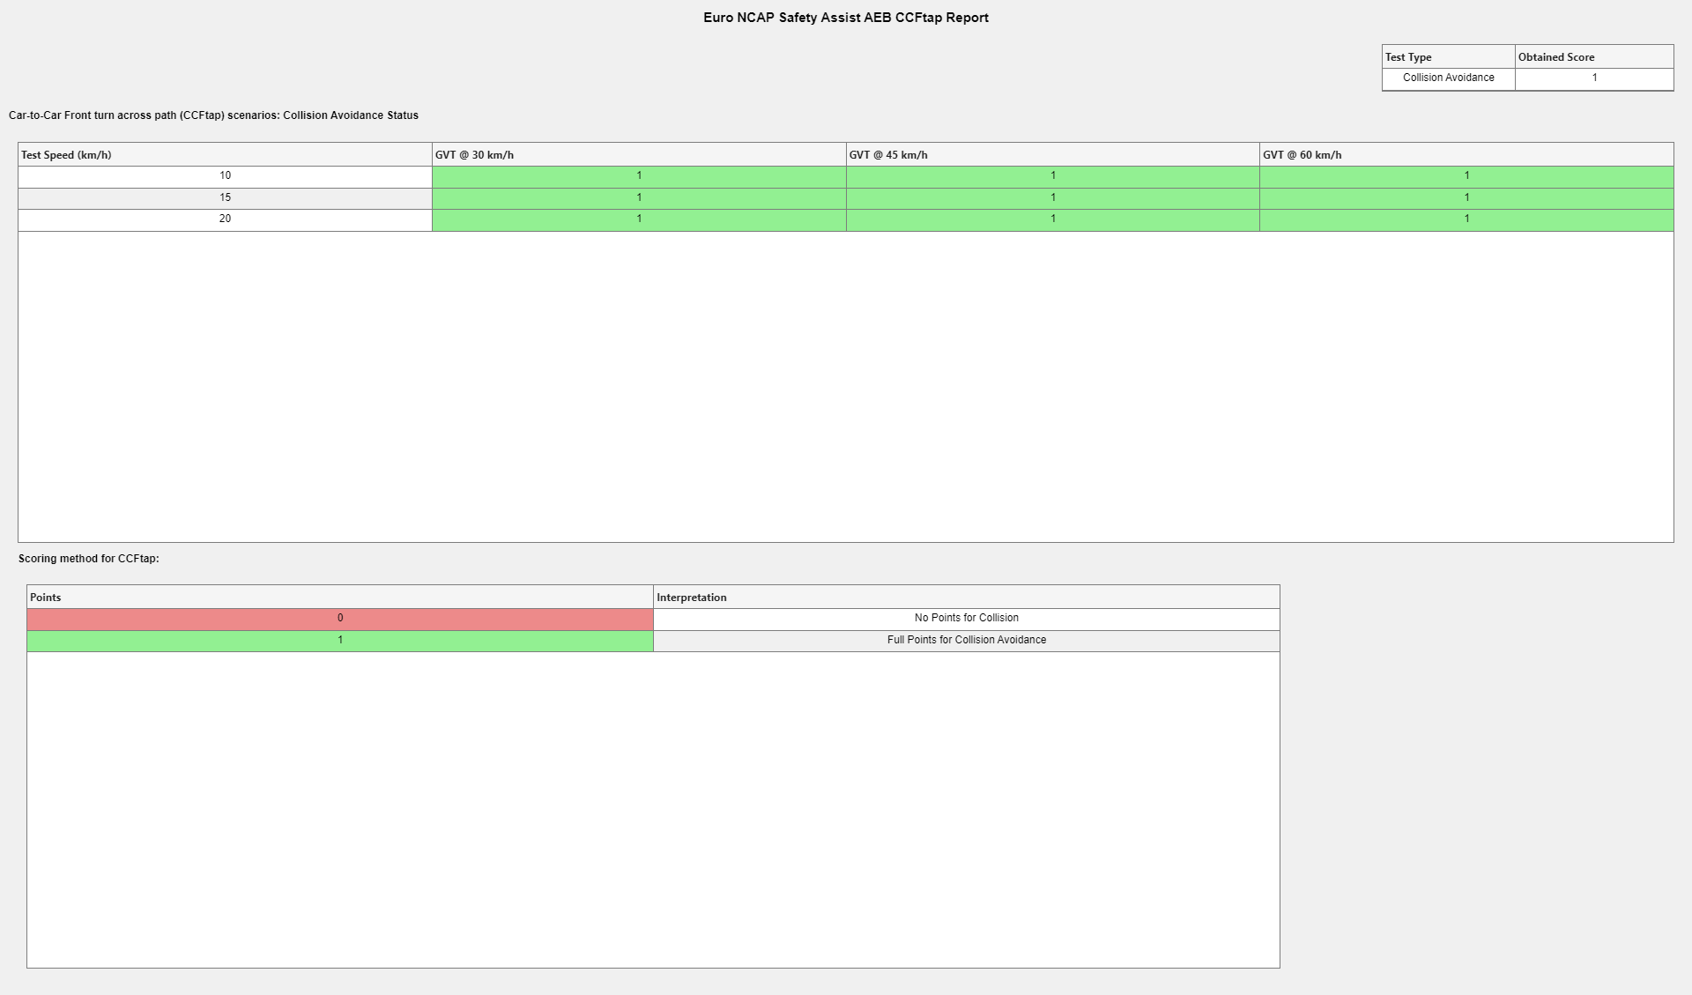Select Full Points for Collision Avoidance cell
Viewport: 1692px width, 995px height.
click(x=966, y=641)
